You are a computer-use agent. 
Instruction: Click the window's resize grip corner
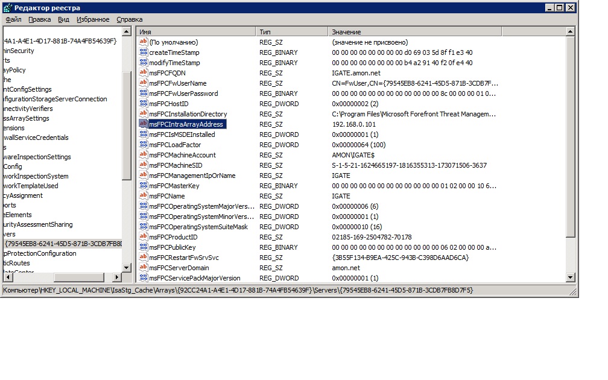click(573, 291)
